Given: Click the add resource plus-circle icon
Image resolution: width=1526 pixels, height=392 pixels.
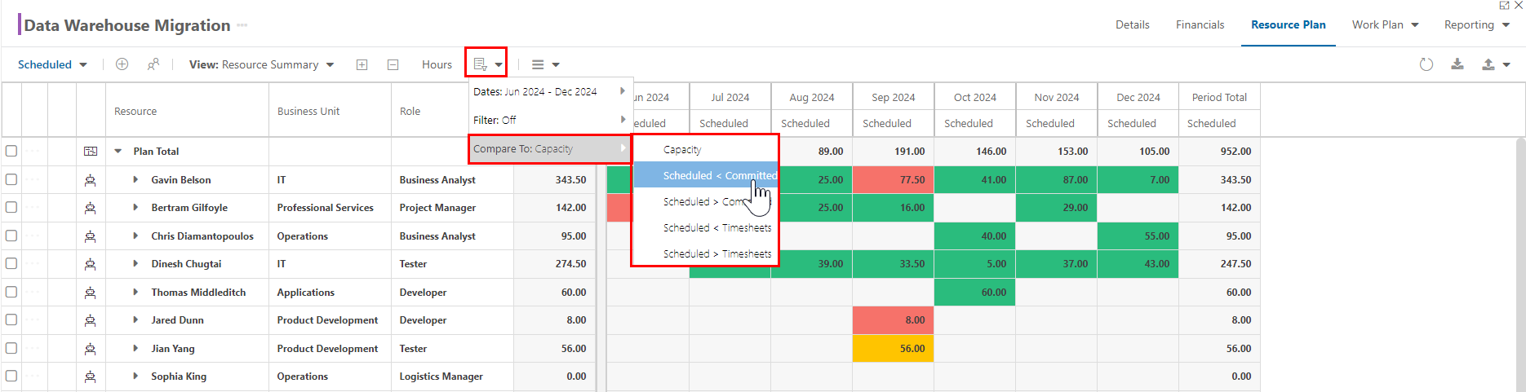Looking at the screenshot, I should click(x=122, y=64).
